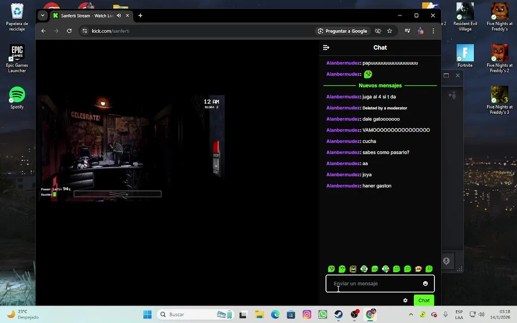Toggle the crossed-eye tracking protection icon
This screenshot has height=323, width=517.
point(378,31)
